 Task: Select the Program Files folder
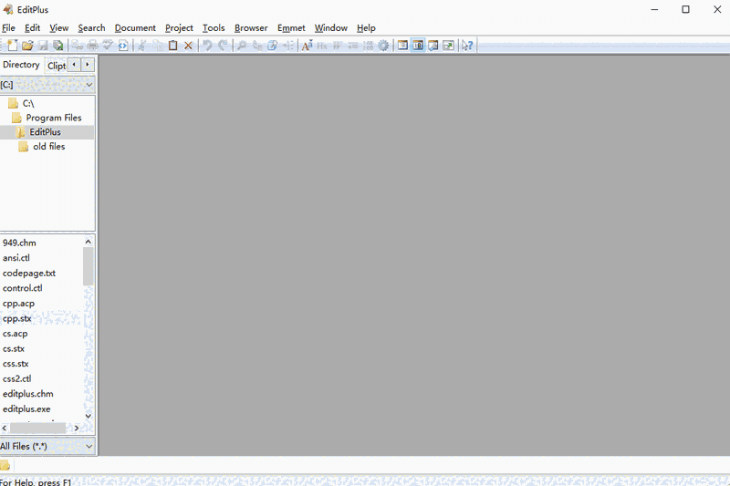[x=54, y=118]
